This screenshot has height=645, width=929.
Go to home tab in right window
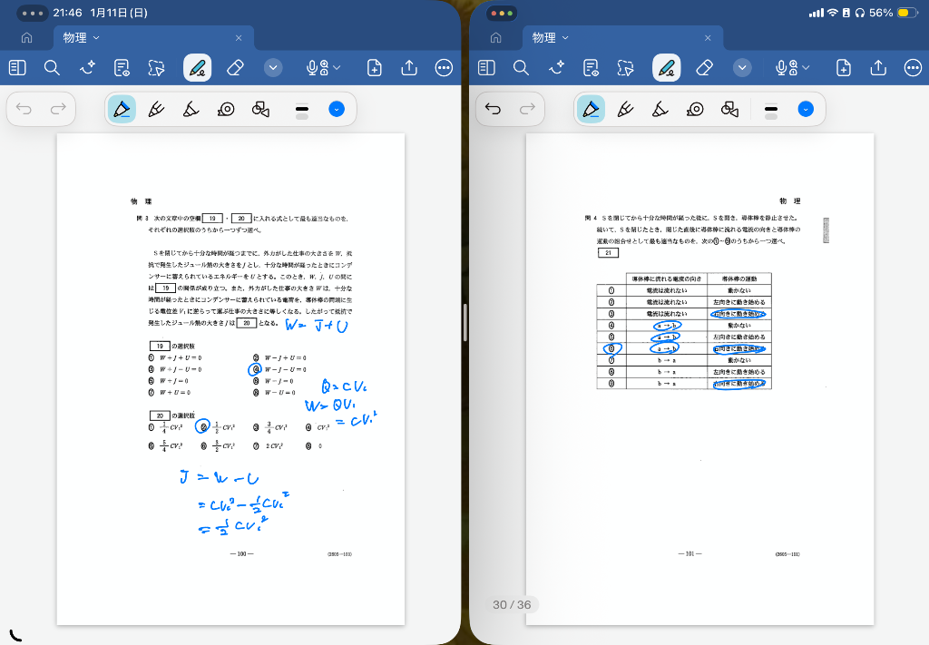(x=495, y=38)
